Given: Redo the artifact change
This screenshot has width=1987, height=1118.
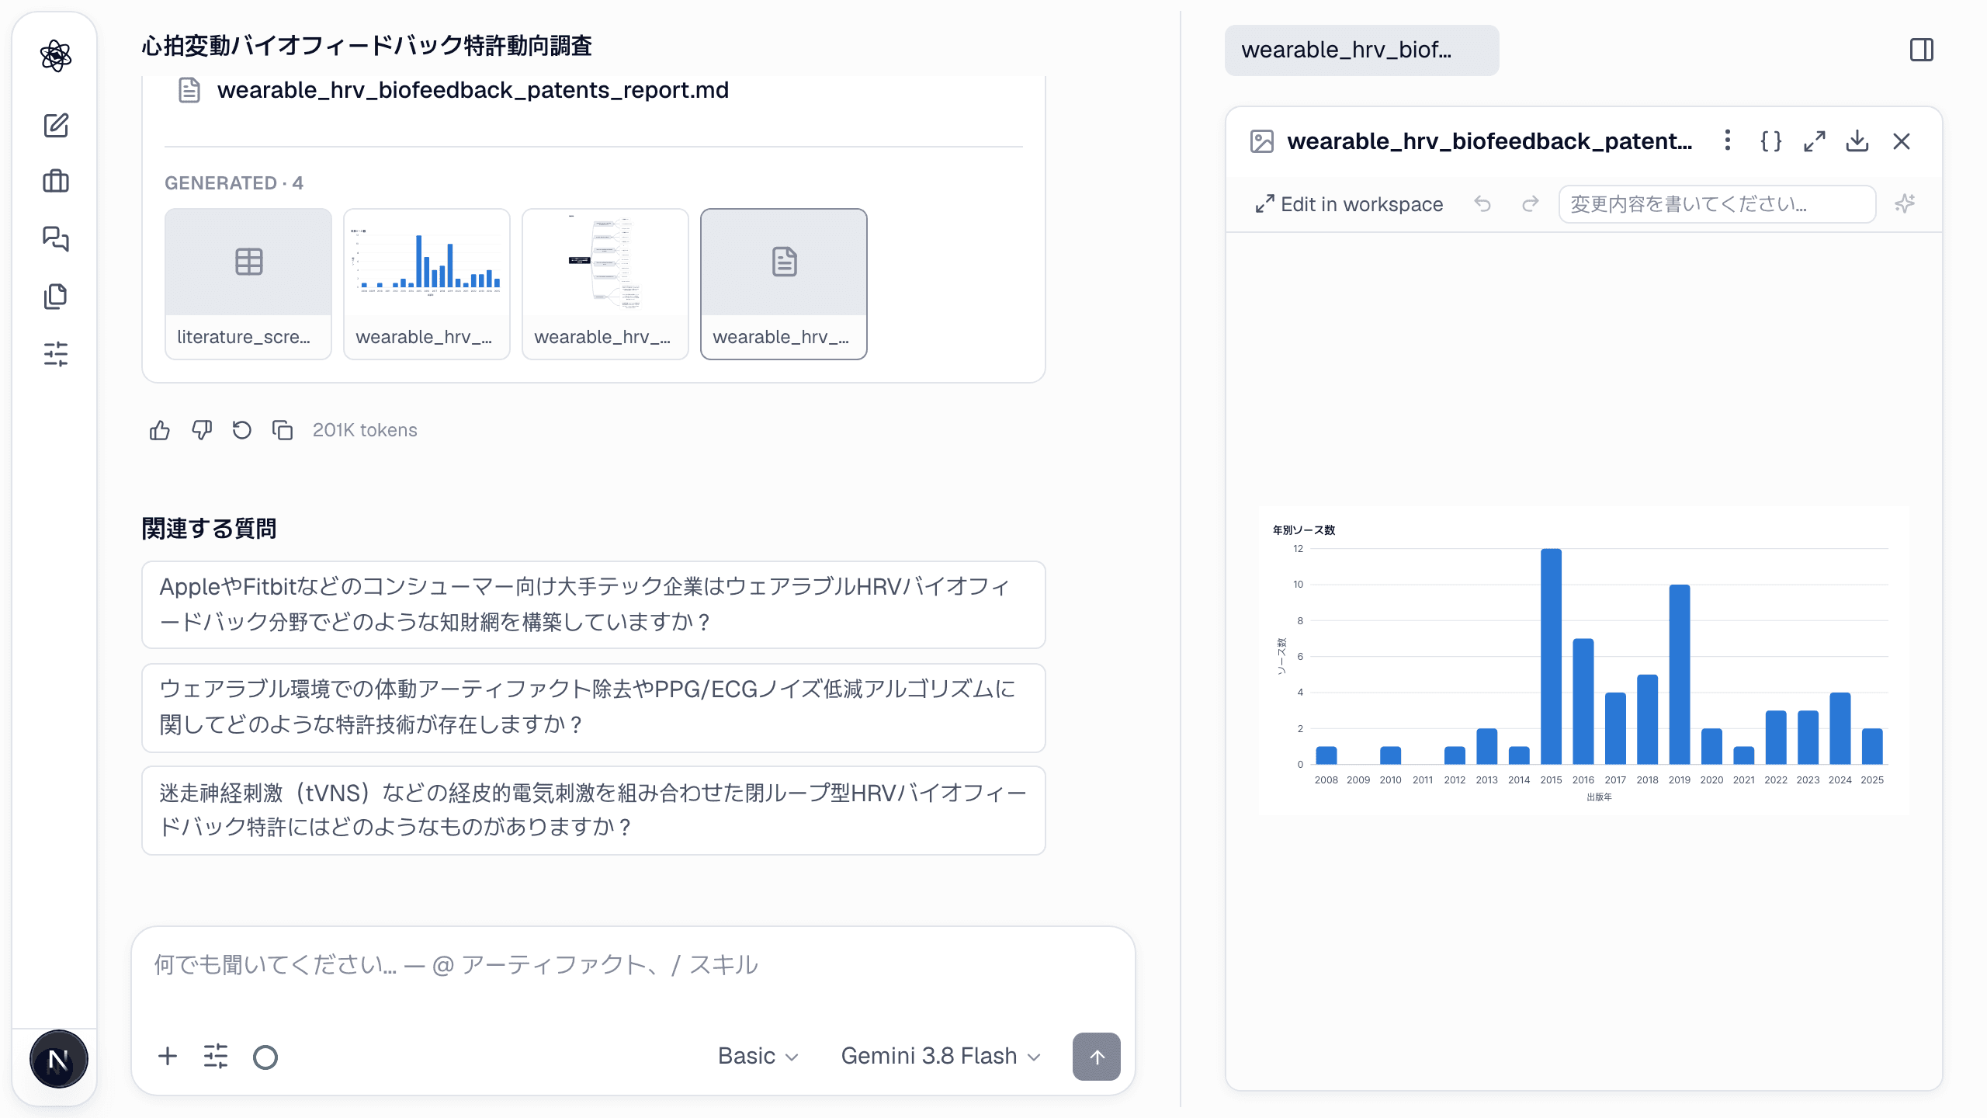Looking at the screenshot, I should coord(1530,204).
